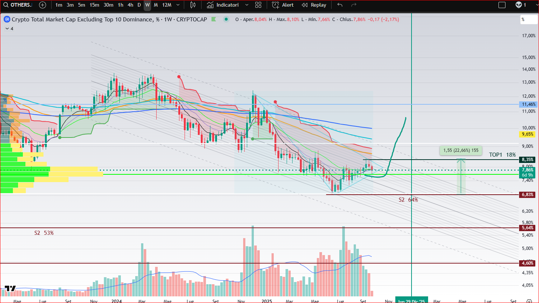Expand the time interval dropdown arrow

(x=178, y=5)
